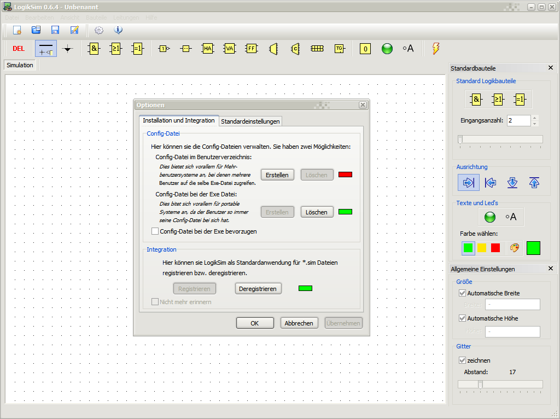Image resolution: width=560 pixels, height=419 pixels.
Task: Pick the OR gate in the main toolbar
Action: click(116, 49)
